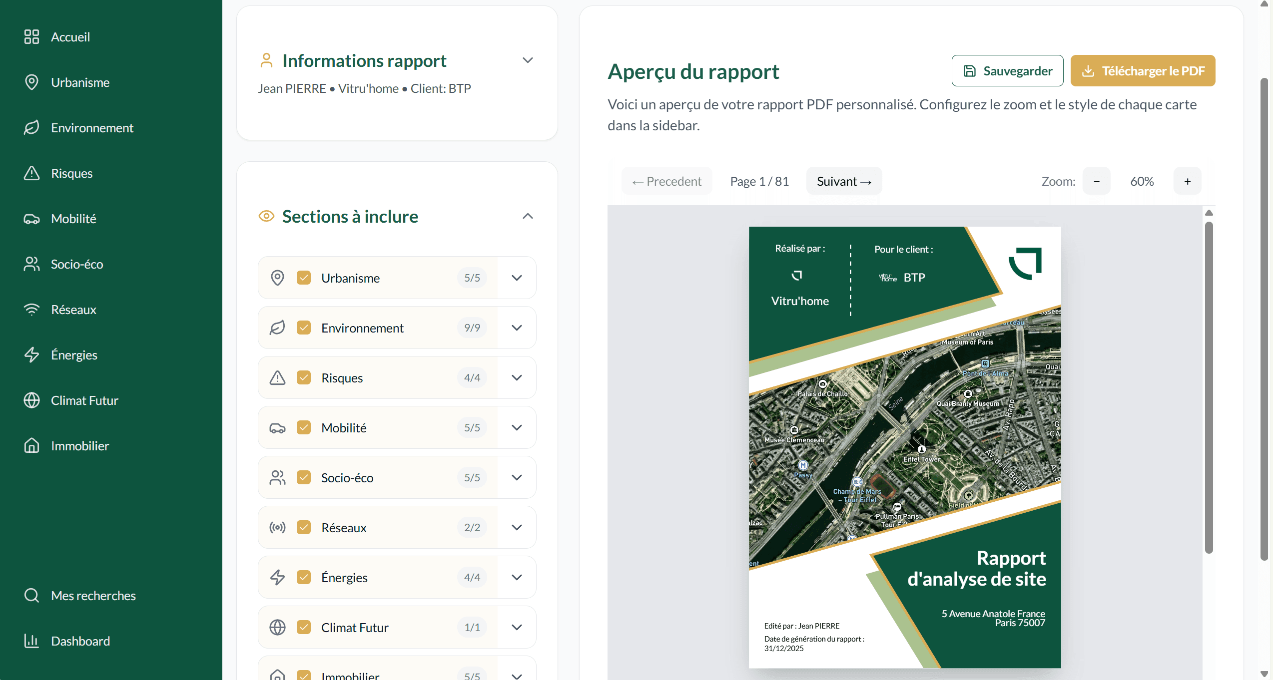Switch to the Dashboard page
The width and height of the screenshot is (1273, 680).
click(x=80, y=641)
